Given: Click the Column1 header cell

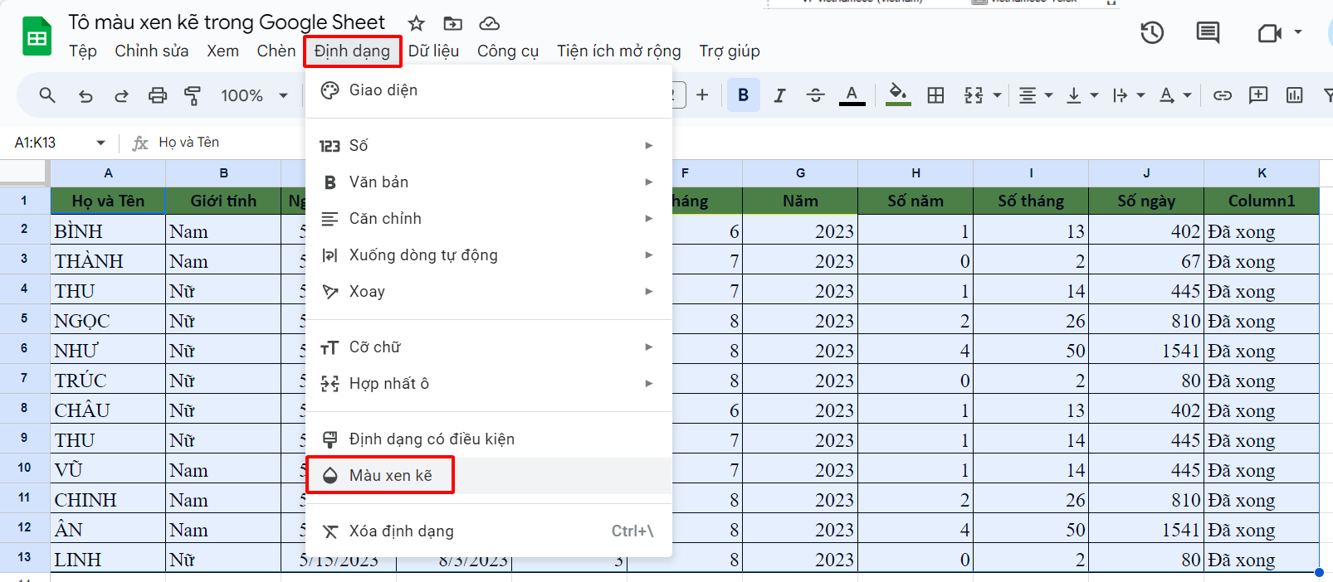Looking at the screenshot, I should [x=1262, y=201].
